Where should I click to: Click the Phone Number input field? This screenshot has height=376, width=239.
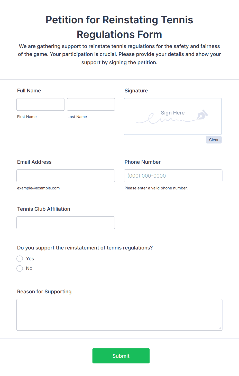tap(173, 176)
